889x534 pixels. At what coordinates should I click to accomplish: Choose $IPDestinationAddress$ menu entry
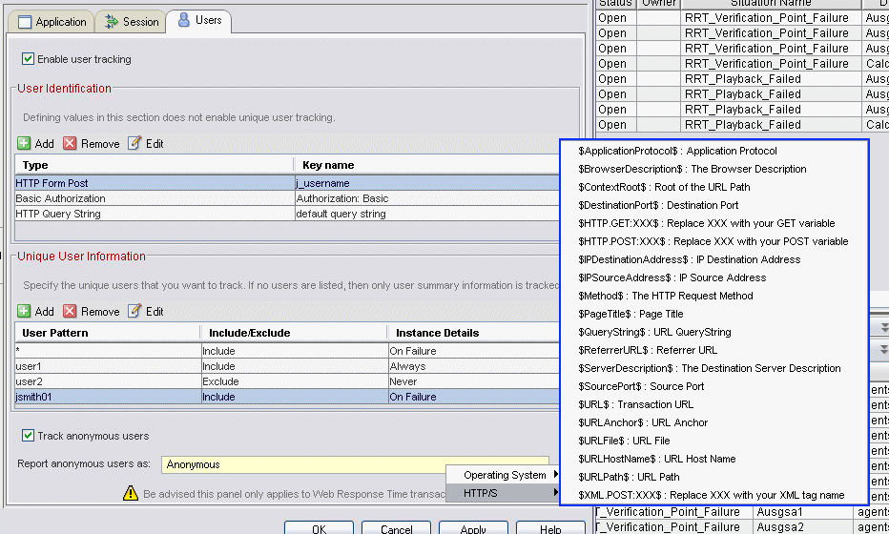pyautogui.click(x=714, y=259)
